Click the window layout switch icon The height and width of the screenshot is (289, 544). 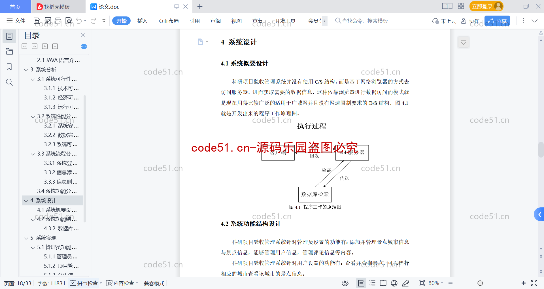click(447, 6)
